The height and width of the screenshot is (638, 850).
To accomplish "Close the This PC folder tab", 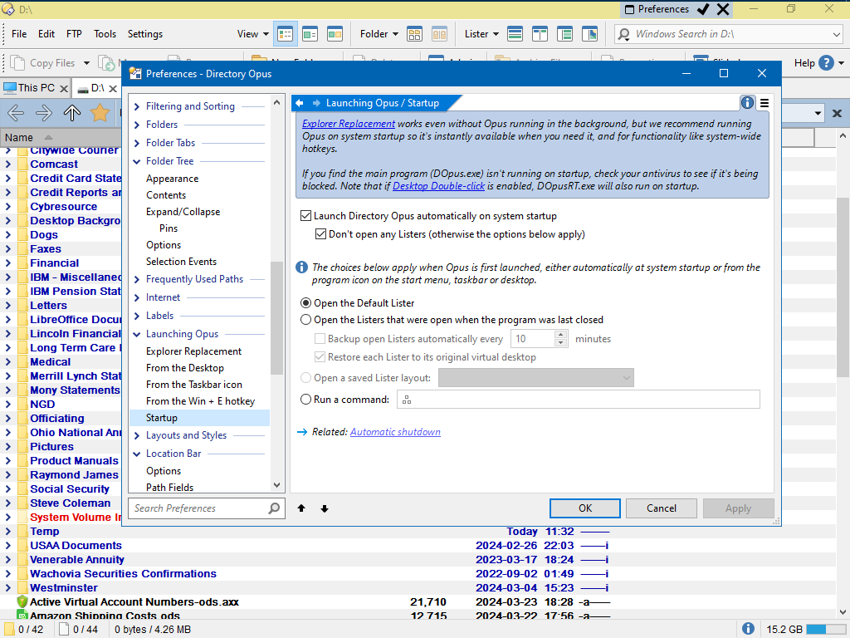I will pos(63,88).
